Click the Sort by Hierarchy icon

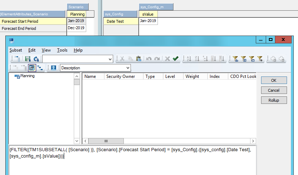click(x=205, y=59)
